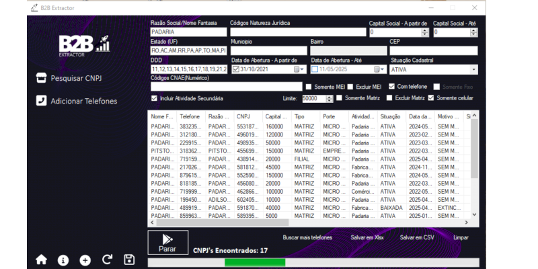Screen dimensions: 538x269
Task: Click the green search progress bar
Action: point(255,262)
